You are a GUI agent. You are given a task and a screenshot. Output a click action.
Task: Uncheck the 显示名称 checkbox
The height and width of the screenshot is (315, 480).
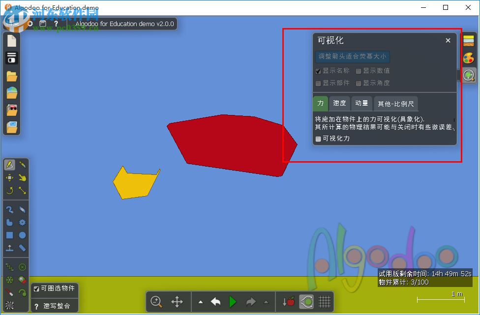pos(319,70)
